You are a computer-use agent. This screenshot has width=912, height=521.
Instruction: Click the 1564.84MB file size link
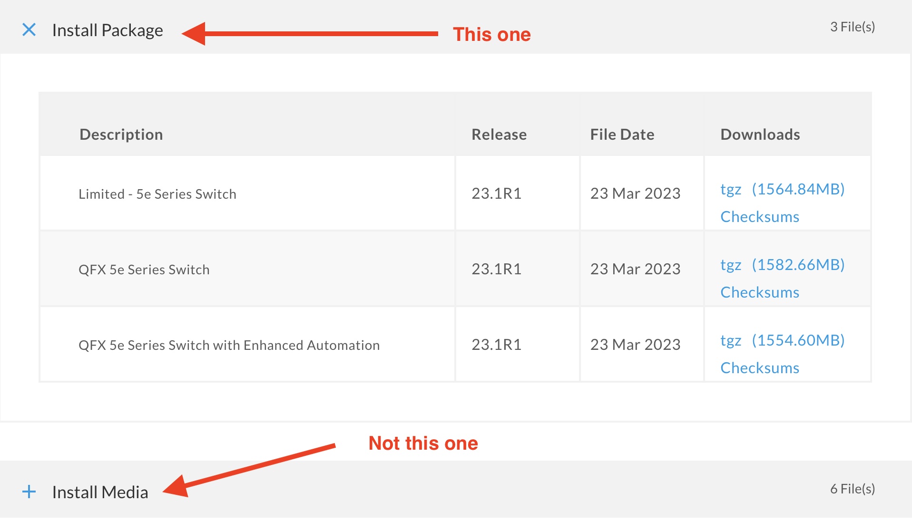point(798,189)
